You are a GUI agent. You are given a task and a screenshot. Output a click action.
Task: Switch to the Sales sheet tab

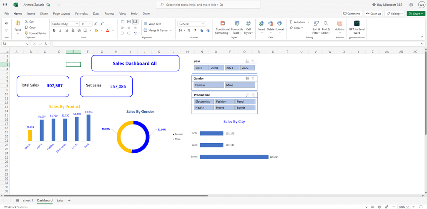coord(60,201)
